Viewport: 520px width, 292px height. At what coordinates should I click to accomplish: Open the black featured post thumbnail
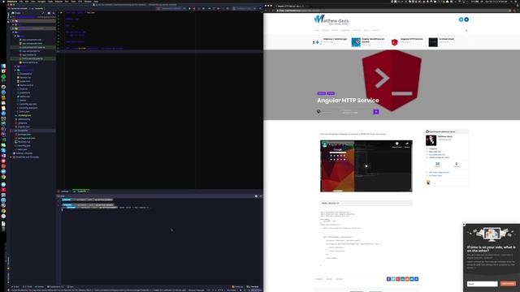pyautogui.click(x=433, y=42)
